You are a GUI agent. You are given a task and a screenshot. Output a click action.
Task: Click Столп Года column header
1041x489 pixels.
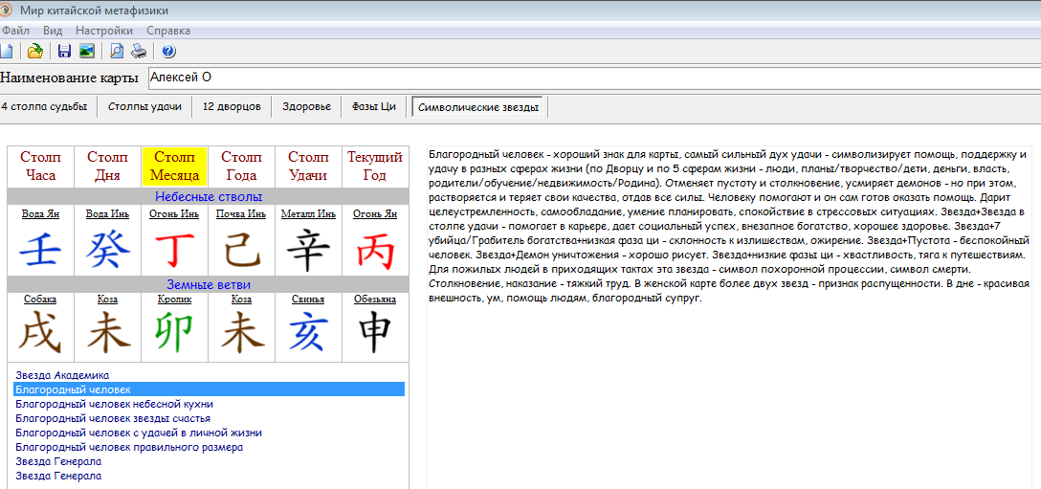click(242, 167)
